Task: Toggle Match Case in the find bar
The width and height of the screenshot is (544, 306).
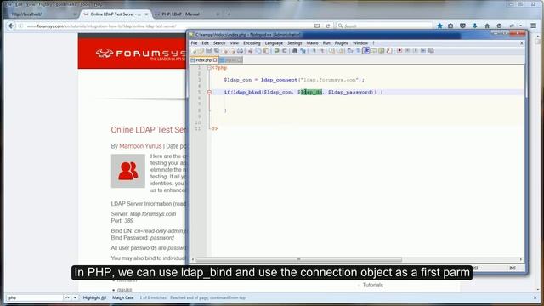Action: coord(122,298)
